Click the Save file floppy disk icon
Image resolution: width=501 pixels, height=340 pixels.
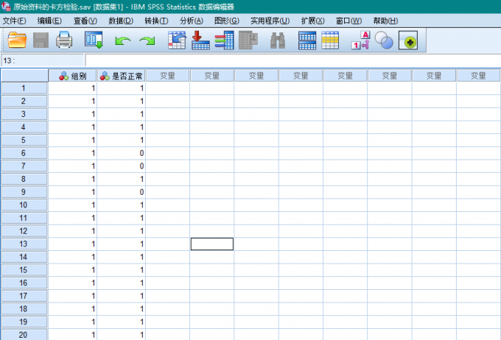click(x=41, y=40)
